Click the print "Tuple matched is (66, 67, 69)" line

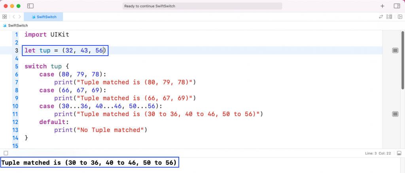coord(125,98)
